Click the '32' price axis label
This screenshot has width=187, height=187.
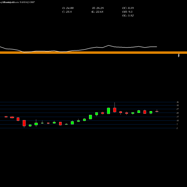tap(178, 105)
